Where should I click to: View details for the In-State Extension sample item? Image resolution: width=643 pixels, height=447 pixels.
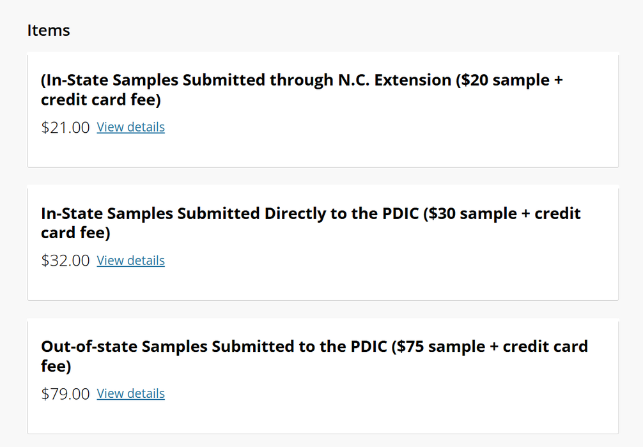pyautogui.click(x=130, y=127)
